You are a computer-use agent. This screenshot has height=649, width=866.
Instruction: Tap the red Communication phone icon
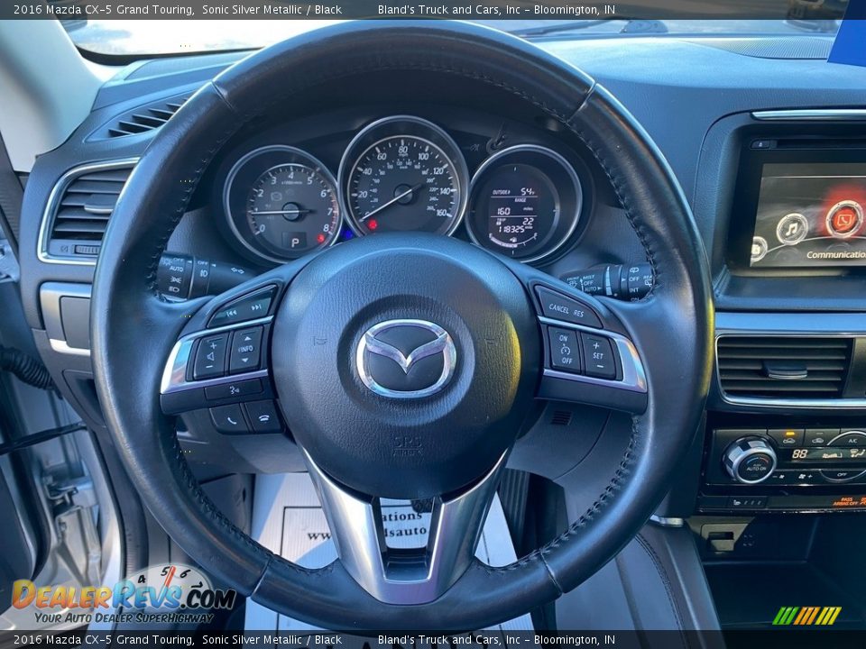coord(844,219)
